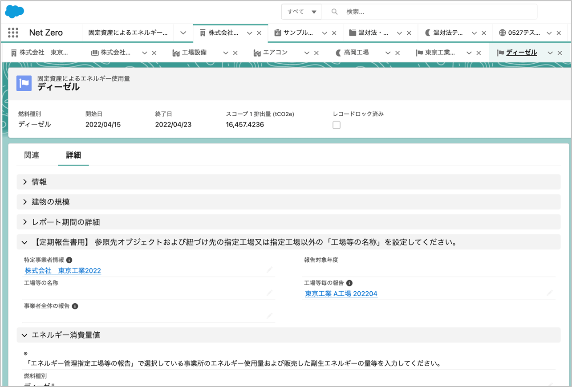Edit 工場等毎の報告 field with pencil icon
Screen dimensions: 572x387
click(550, 293)
